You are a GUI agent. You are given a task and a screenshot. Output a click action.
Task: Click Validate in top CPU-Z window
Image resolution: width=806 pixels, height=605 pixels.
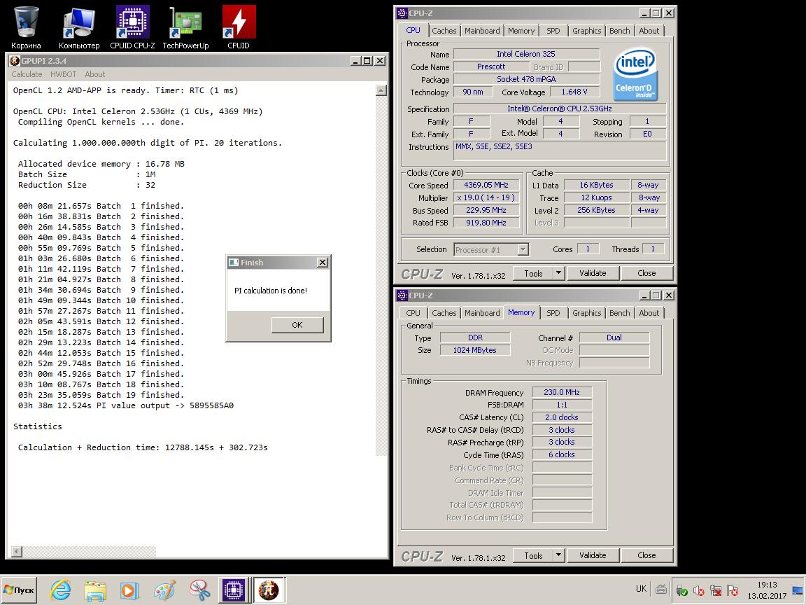[x=593, y=273]
